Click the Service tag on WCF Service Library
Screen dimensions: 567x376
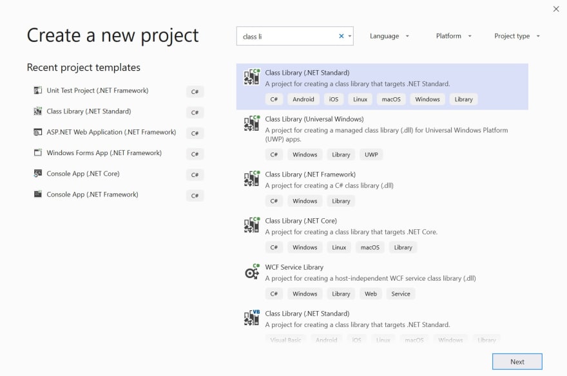point(401,294)
